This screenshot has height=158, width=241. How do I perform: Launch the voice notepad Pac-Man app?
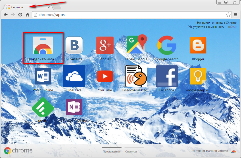tap(136, 76)
